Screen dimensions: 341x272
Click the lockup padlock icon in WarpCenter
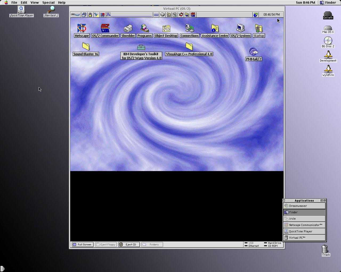(x=90, y=15)
